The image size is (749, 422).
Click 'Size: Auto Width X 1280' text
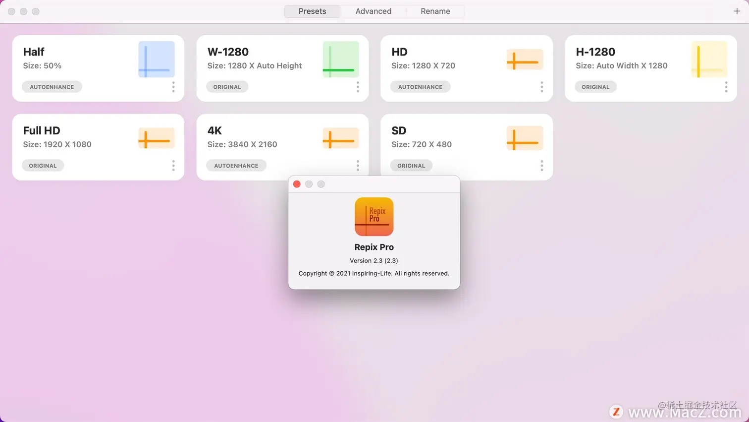coord(622,65)
